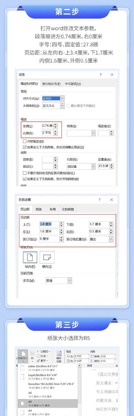Open the 栏 columns icon
Screen dimensions: 134x416
(x=32, y=355)
